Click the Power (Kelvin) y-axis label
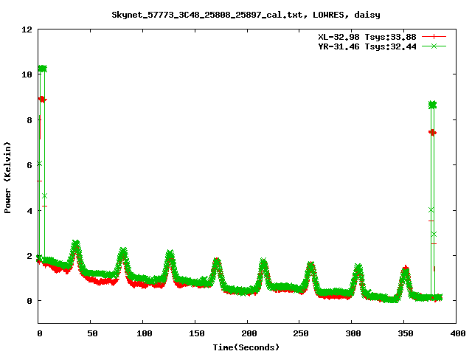Image resolution: width=472 pixels, height=354 pixels. tap(8, 176)
